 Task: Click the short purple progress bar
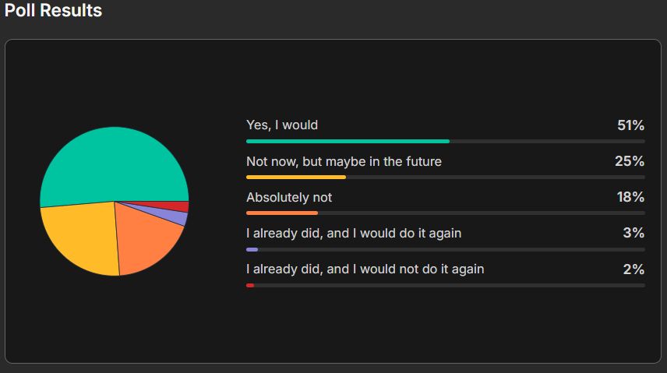click(252, 249)
